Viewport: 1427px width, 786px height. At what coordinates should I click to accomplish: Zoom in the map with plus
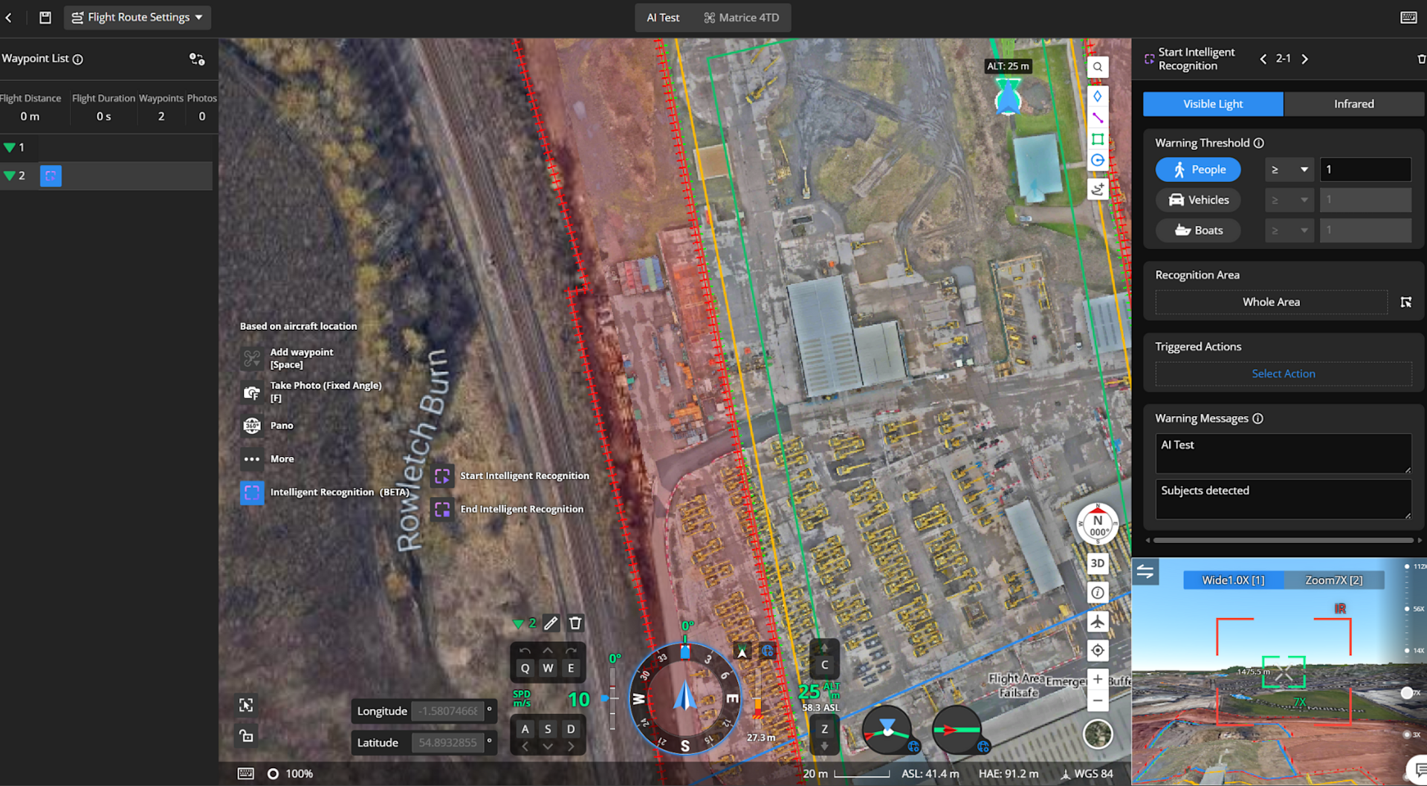pos(1098,679)
